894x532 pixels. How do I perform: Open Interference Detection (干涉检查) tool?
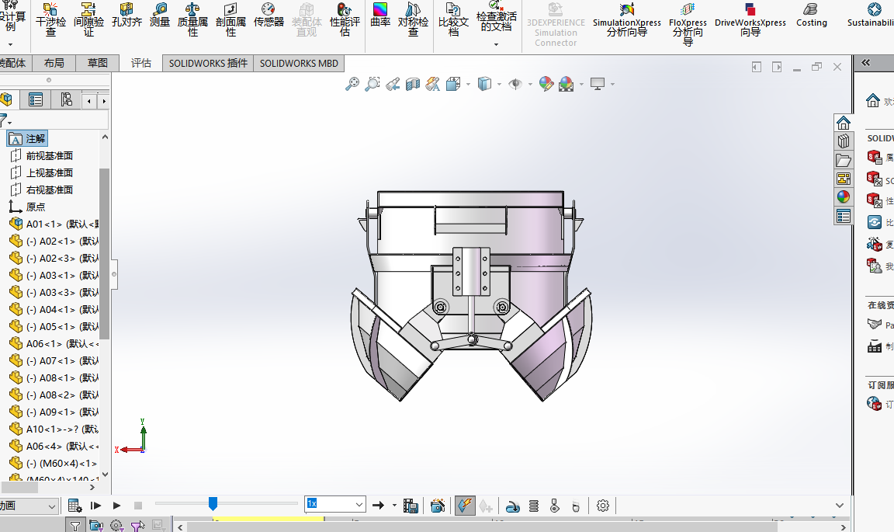pos(50,19)
